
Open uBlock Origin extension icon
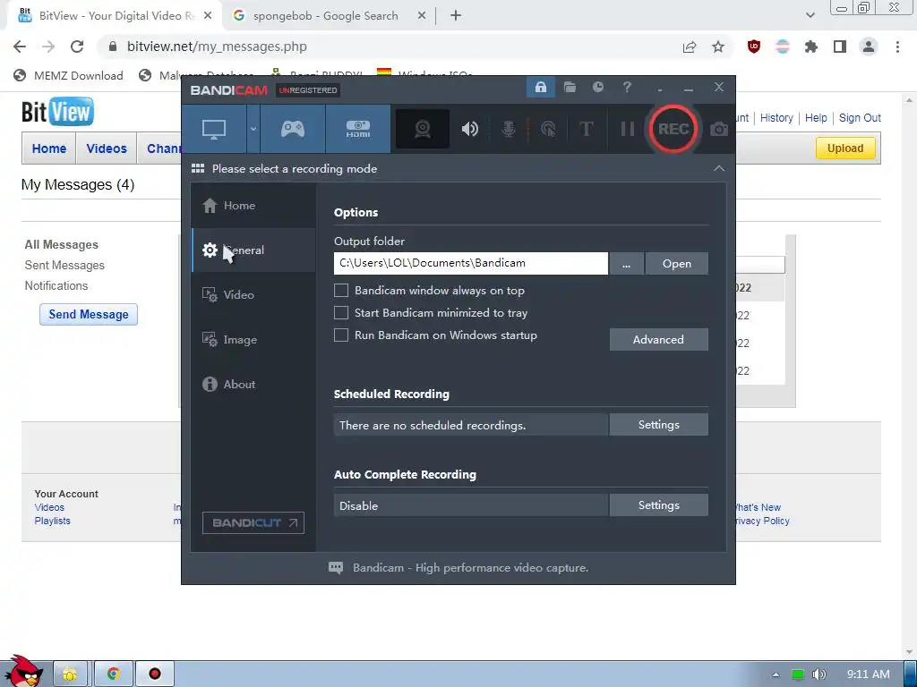pyautogui.click(x=754, y=47)
